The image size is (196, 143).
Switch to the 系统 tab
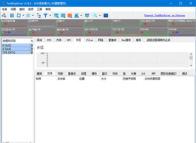40,40
